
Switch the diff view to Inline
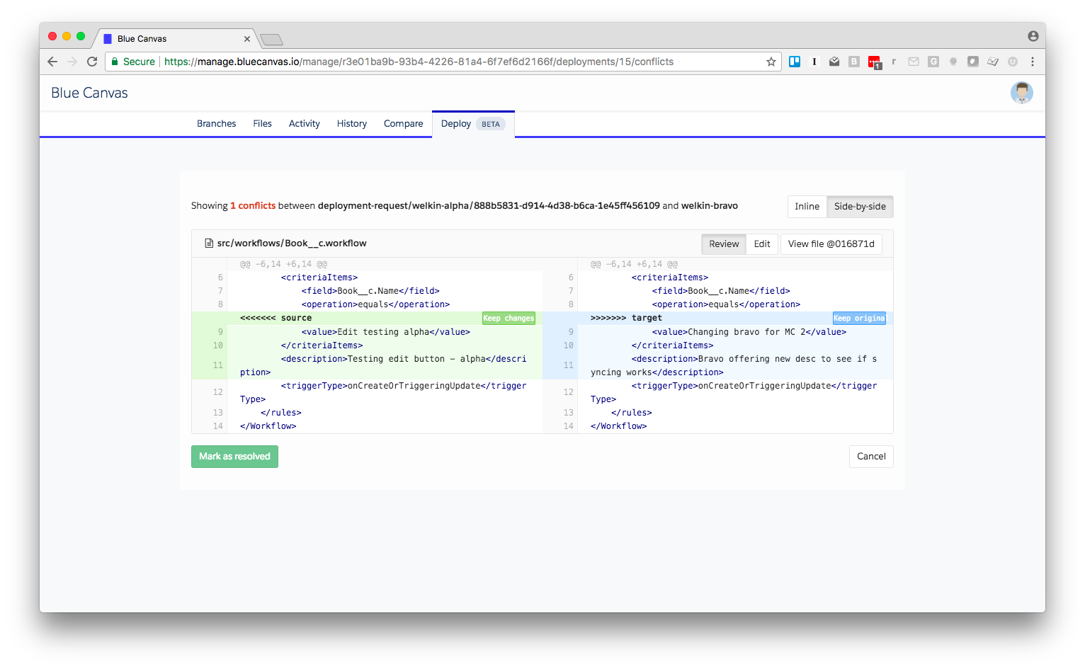tap(807, 206)
